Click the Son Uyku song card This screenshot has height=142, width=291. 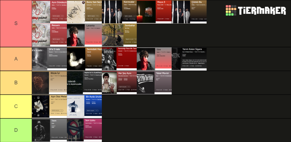84,130
